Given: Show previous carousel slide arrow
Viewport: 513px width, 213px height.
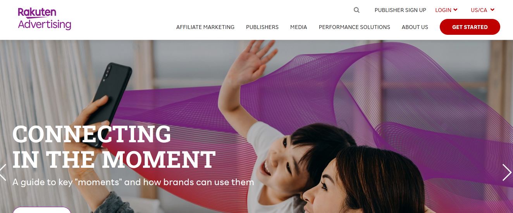Looking at the screenshot, I should 3,172.
